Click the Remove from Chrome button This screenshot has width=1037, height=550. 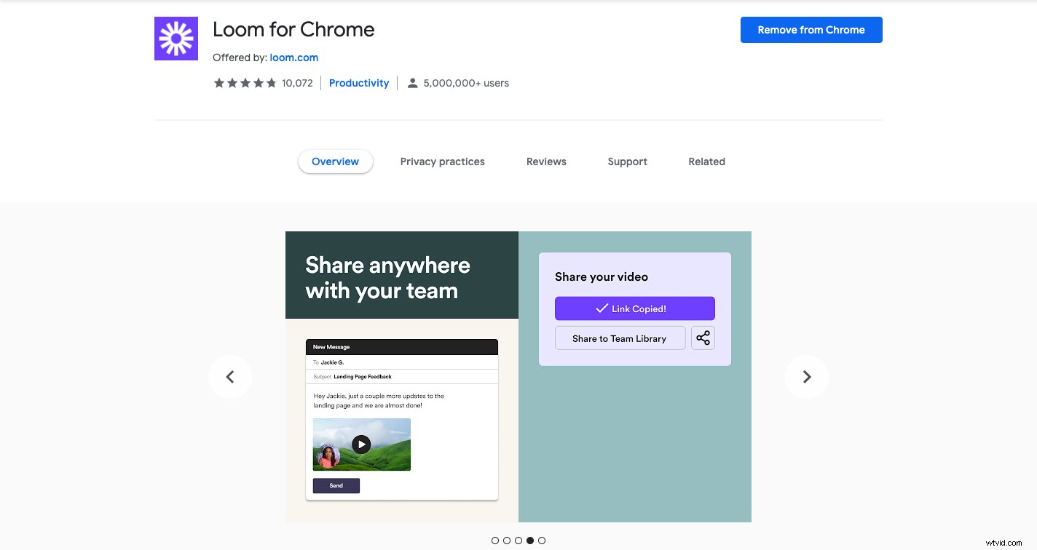[811, 30]
